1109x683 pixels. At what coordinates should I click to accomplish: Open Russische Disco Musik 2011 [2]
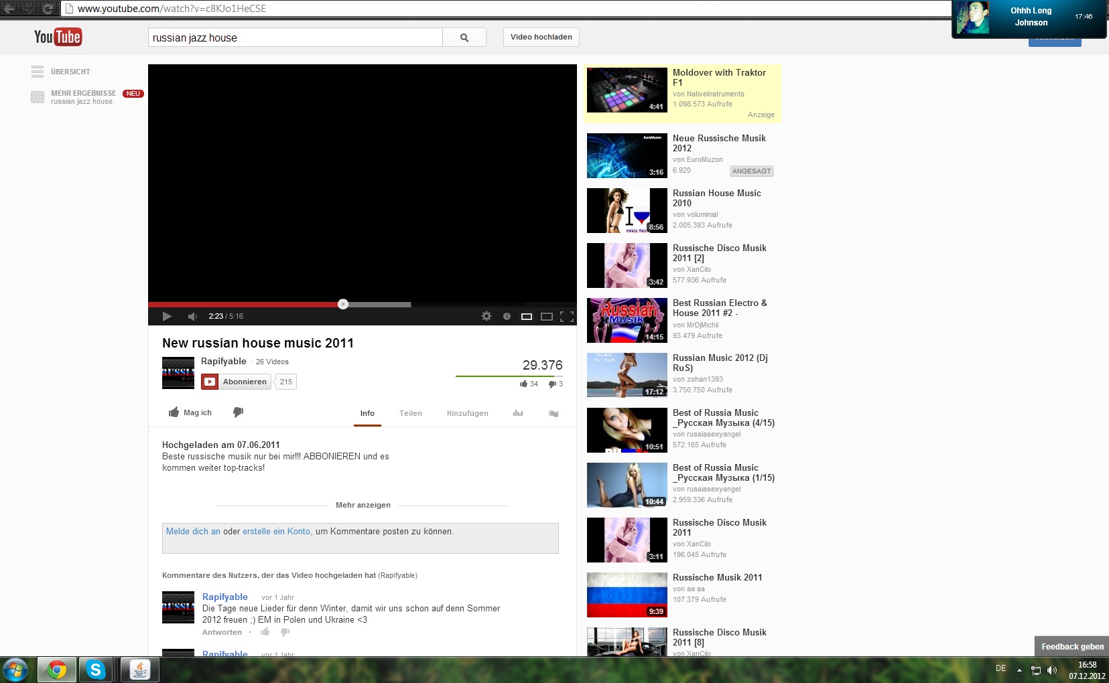point(720,252)
